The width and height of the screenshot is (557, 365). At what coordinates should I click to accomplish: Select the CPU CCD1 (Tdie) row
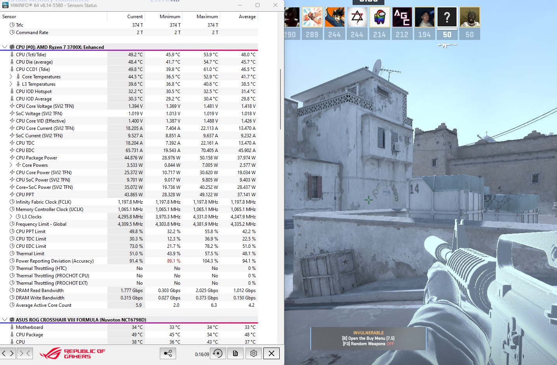click(129, 69)
